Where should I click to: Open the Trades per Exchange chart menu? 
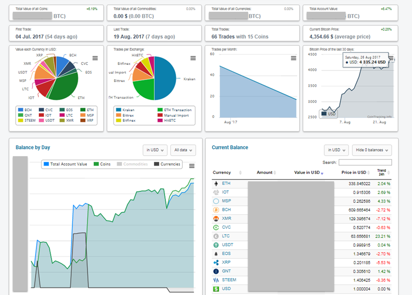point(193,58)
